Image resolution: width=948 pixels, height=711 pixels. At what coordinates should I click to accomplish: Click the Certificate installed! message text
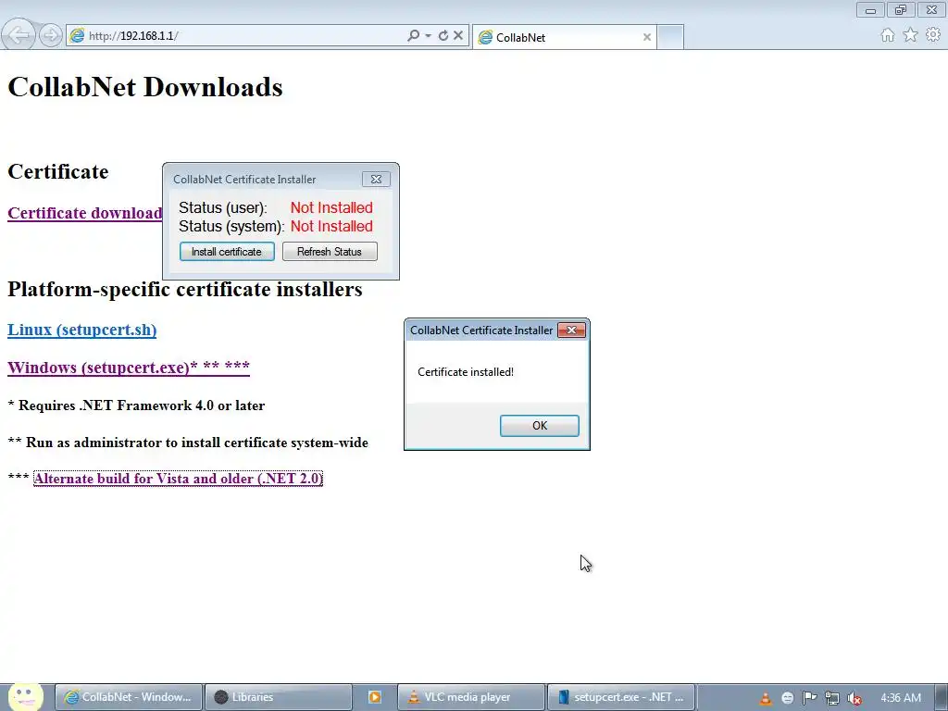[x=466, y=372]
